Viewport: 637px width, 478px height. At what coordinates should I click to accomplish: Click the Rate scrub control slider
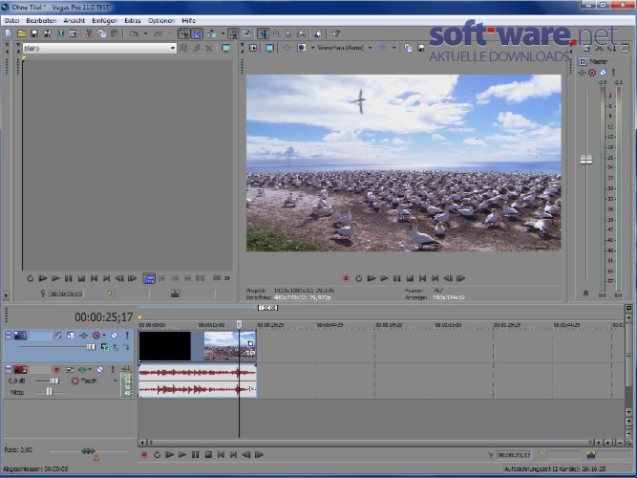tap(88, 450)
